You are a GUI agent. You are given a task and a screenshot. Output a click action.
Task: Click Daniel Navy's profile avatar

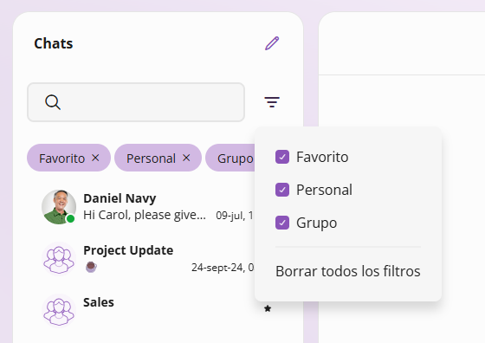(x=59, y=207)
